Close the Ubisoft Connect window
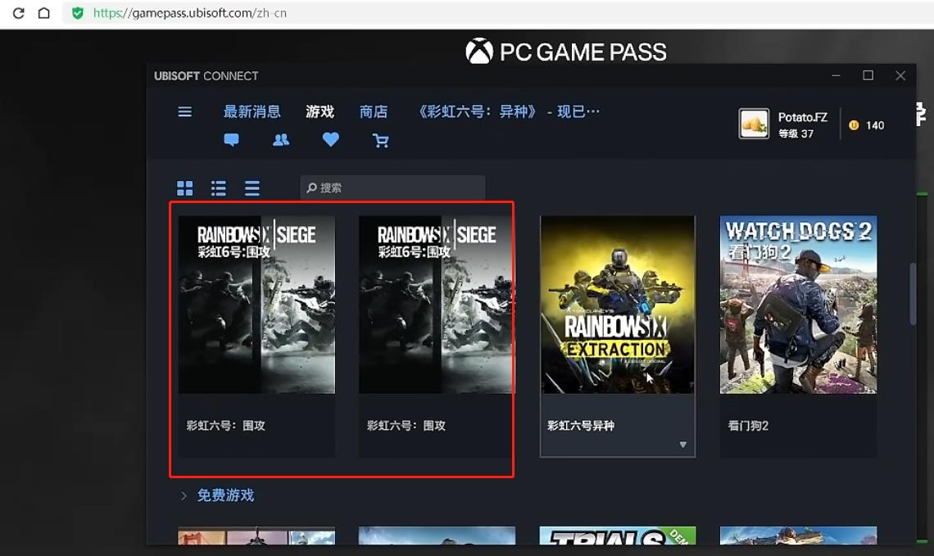 pos(900,75)
